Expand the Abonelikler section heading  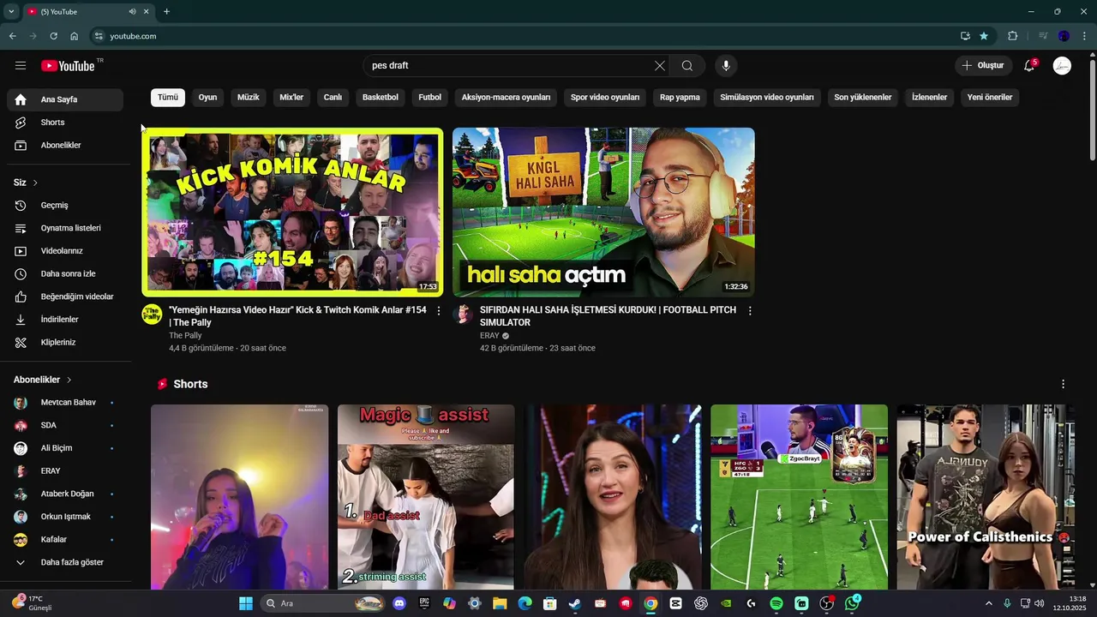[43, 380]
